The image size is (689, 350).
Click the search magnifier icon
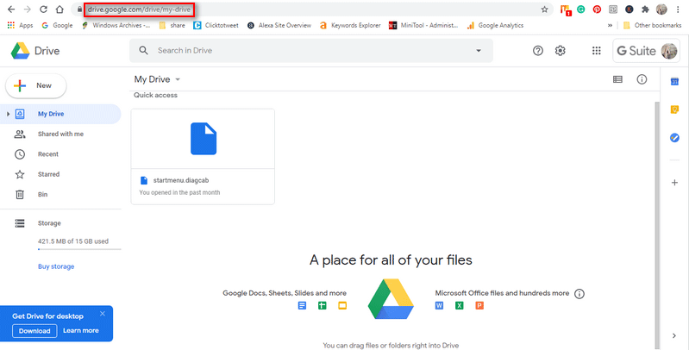pos(144,51)
